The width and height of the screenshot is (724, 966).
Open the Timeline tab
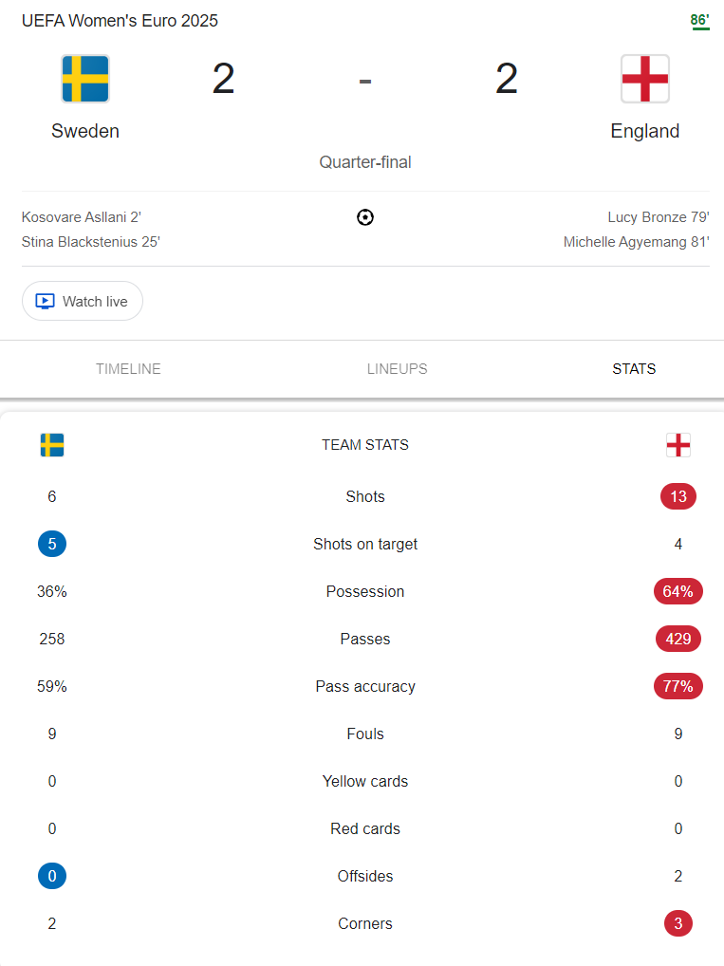[128, 369]
